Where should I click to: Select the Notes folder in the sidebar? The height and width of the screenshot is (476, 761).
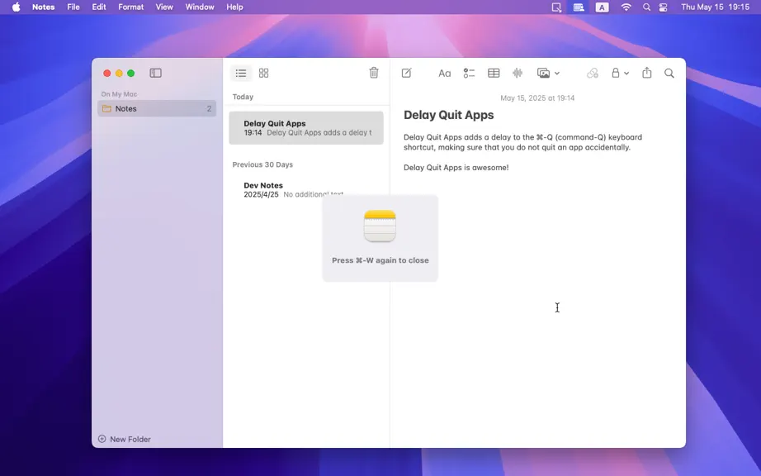tap(157, 108)
